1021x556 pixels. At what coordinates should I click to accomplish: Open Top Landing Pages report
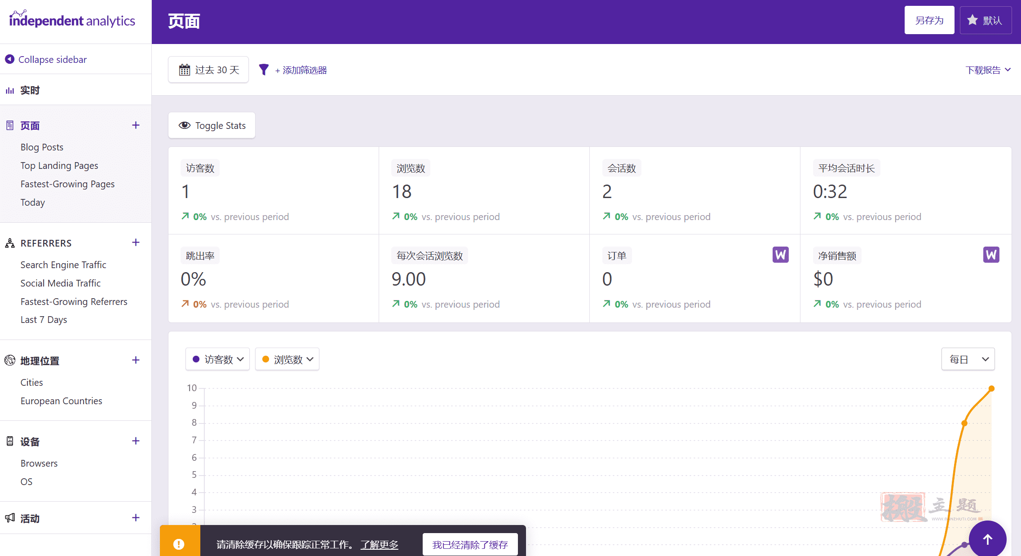coord(59,166)
